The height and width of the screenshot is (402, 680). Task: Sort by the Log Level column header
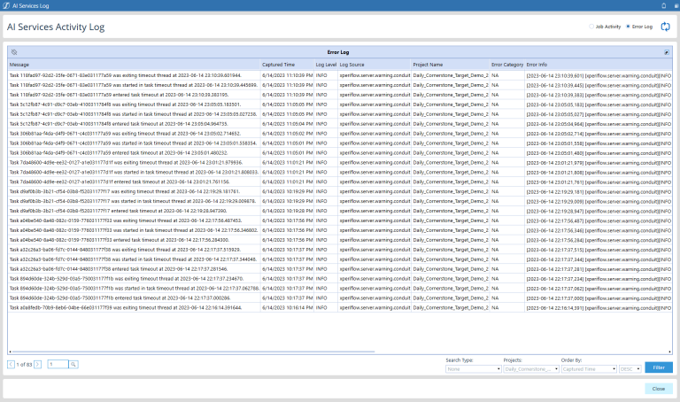click(x=326, y=65)
